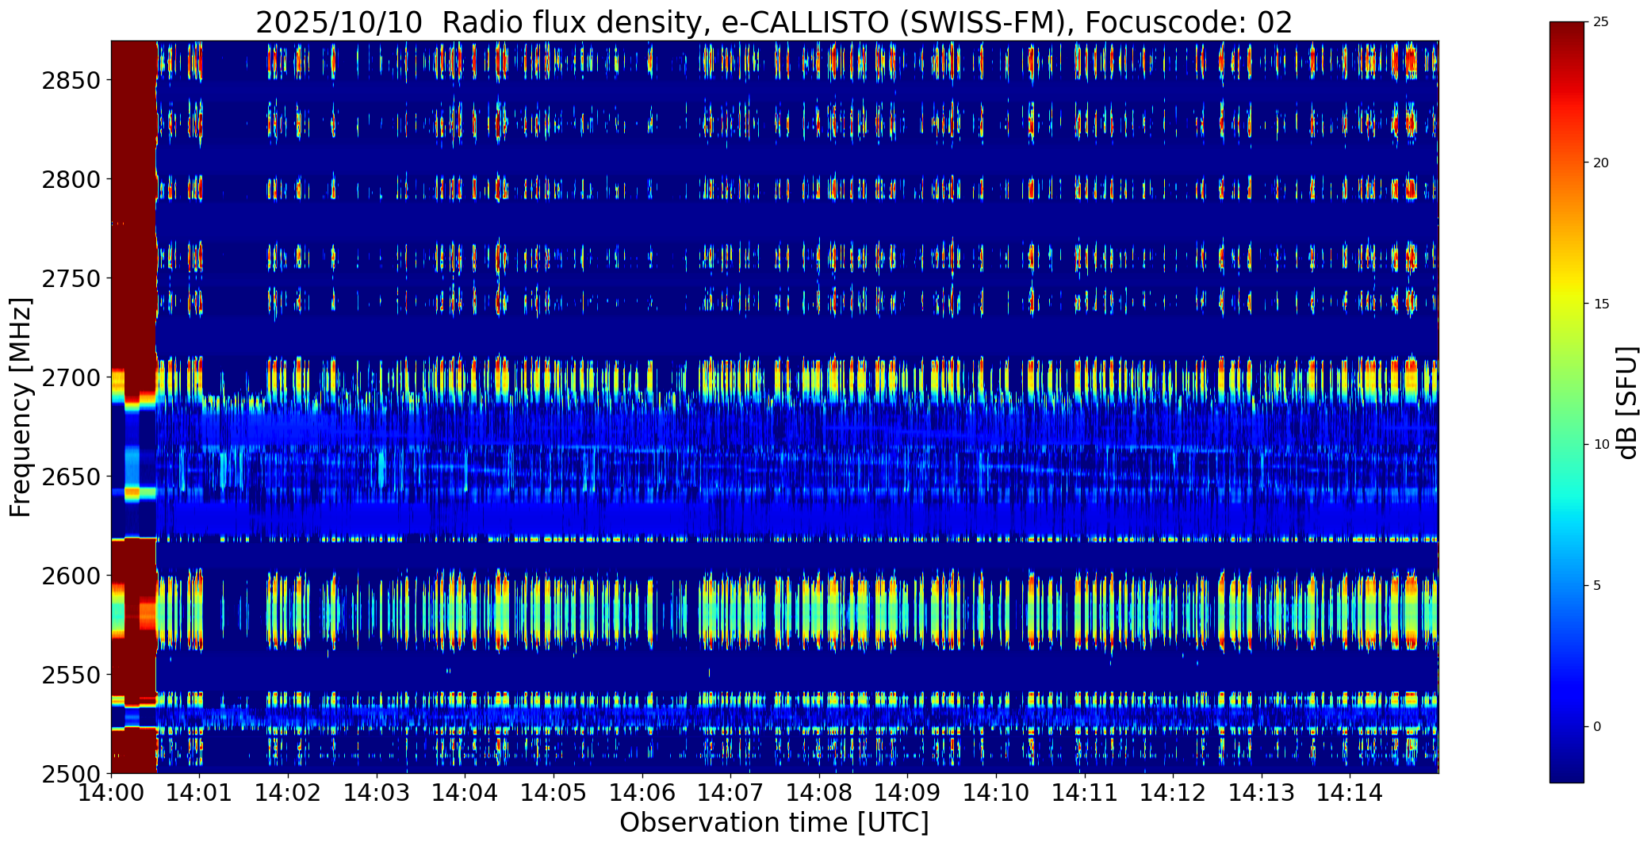Click the colorbar tick label 0
1651x846 pixels.
coord(1597,727)
